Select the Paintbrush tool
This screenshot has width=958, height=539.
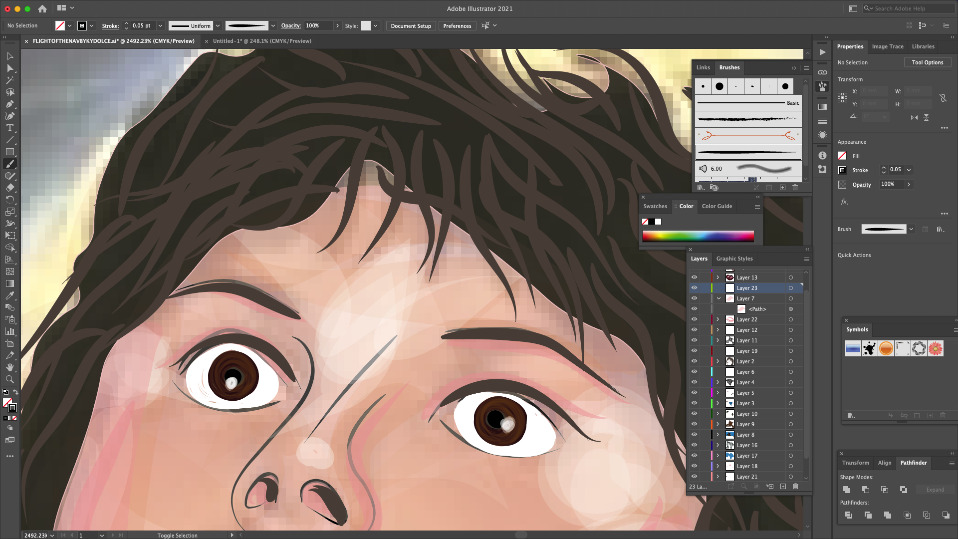[9, 164]
